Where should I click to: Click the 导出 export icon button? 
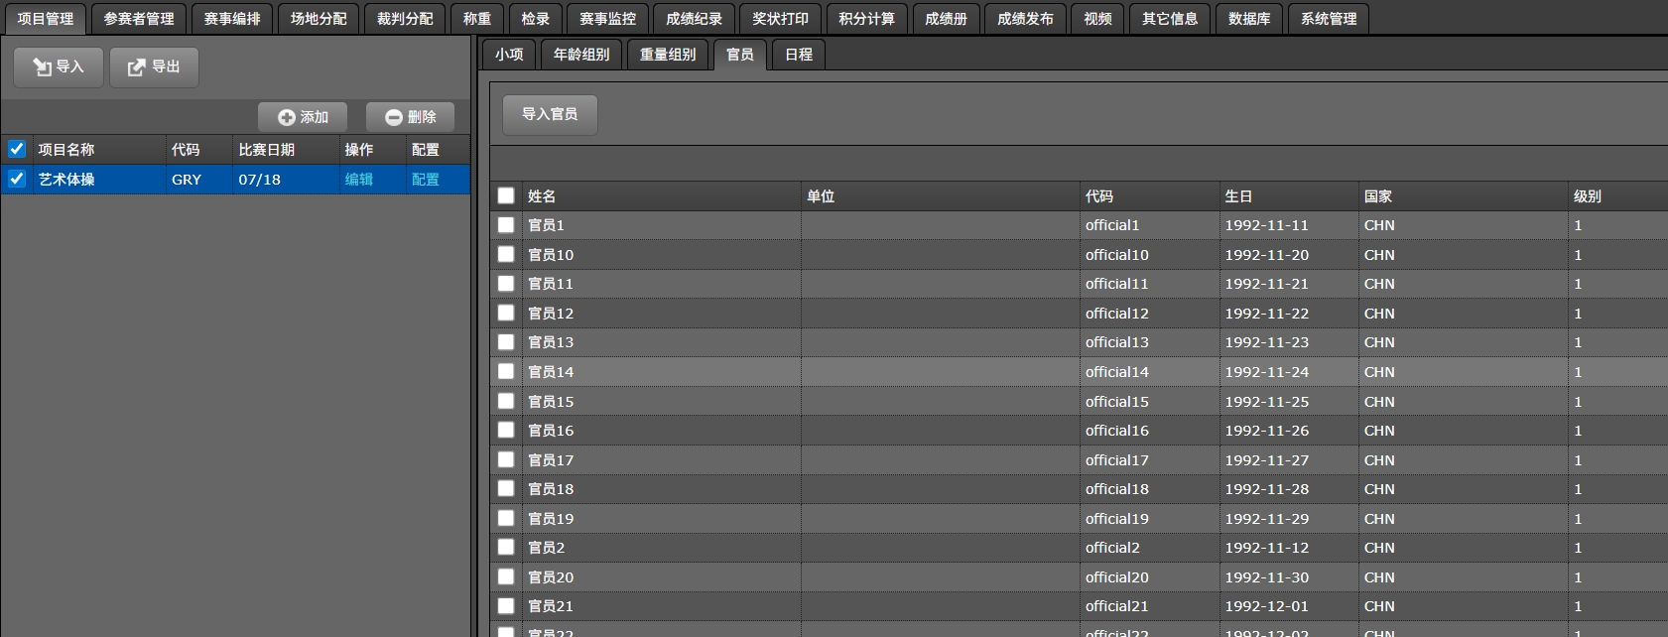click(154, 67)
